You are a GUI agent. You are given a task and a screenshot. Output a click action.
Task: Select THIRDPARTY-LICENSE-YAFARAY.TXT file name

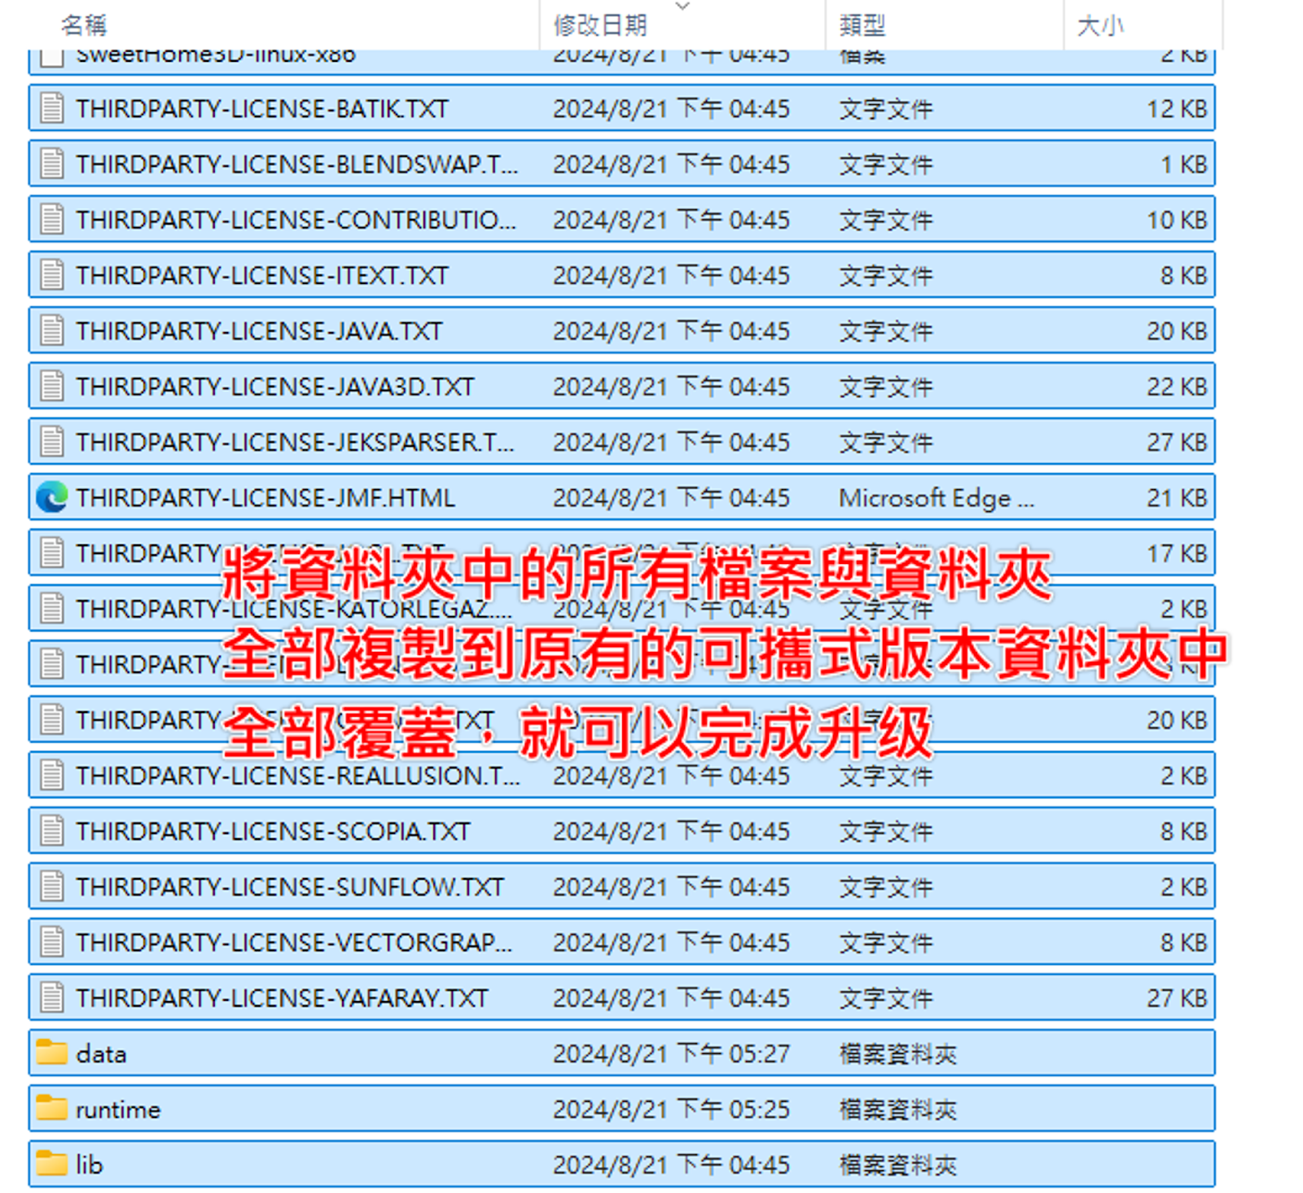pyautogui.click(x=282, y=998)
